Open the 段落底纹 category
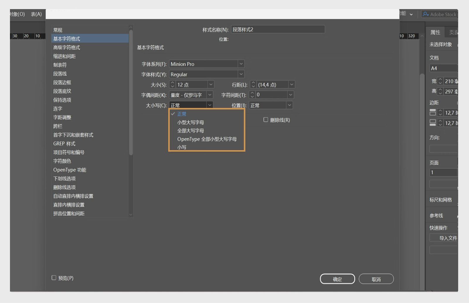This screenshot has height=303, width=469. tap(90, 91)
